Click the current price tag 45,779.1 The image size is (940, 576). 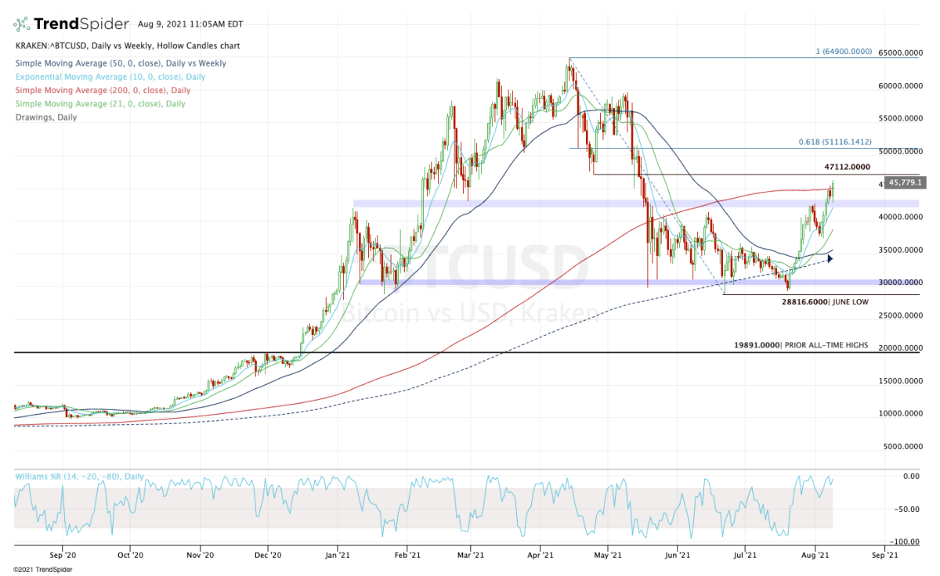906,182
